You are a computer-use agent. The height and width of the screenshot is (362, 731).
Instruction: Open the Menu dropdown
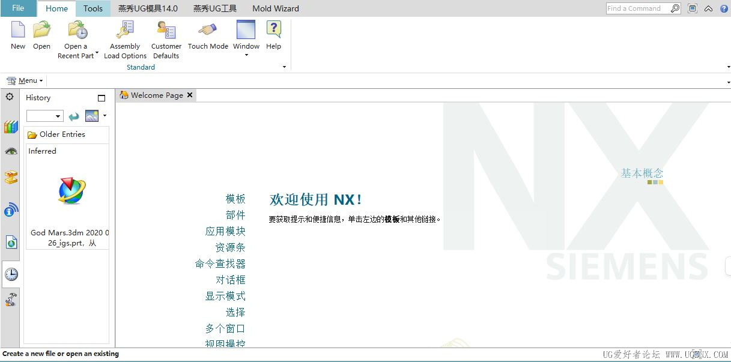click(25, 80)
